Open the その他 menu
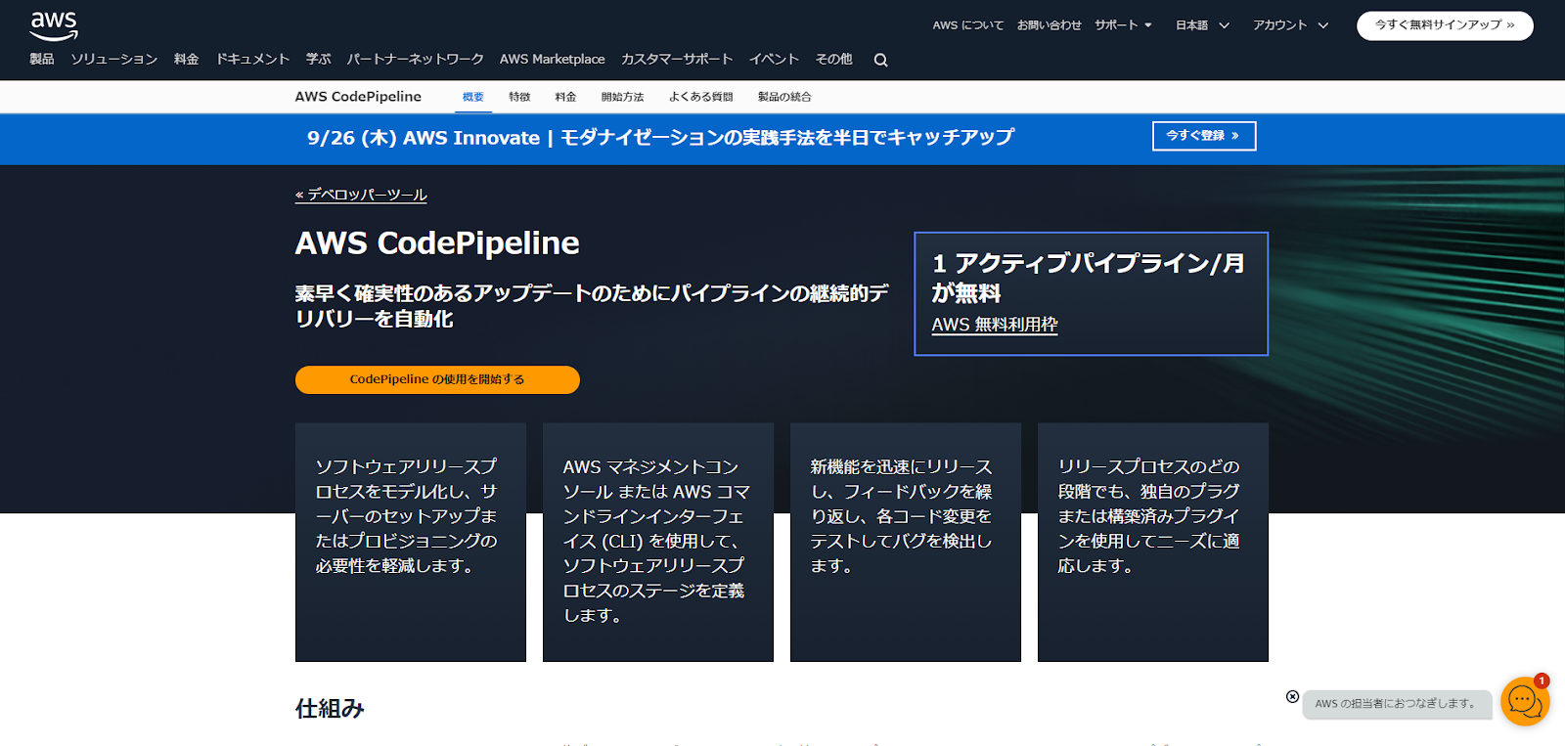The width and height of the screenshot is (1565, 746). coord(833,59)
